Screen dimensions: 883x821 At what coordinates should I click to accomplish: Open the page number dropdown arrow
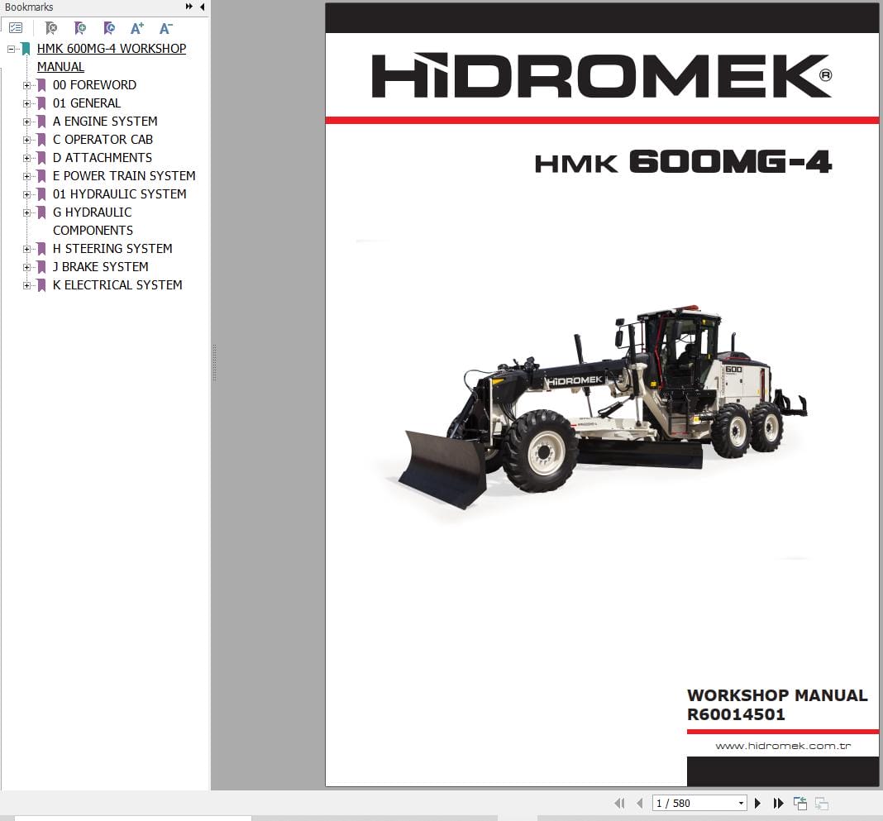(x=741, y=803)
